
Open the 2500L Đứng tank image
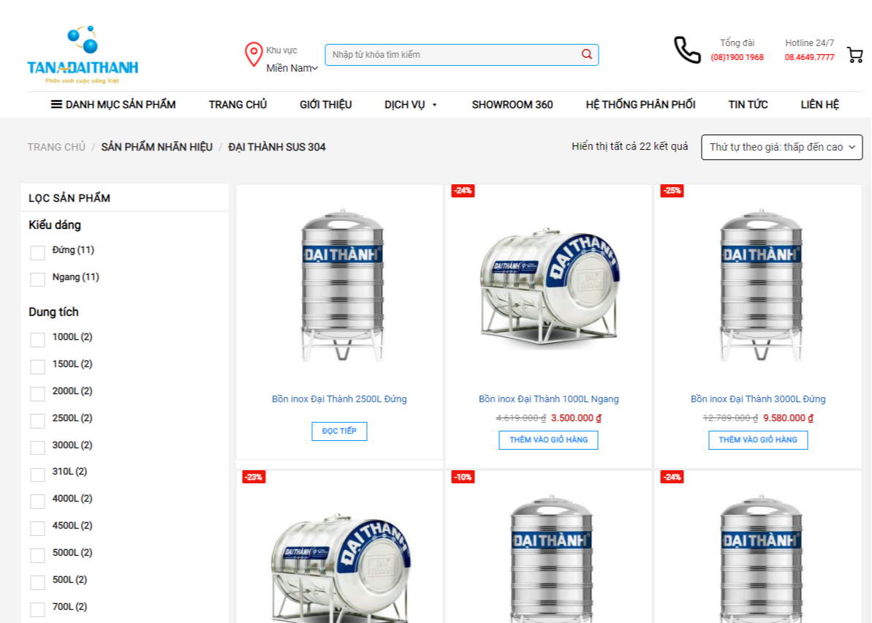point(341,284)
